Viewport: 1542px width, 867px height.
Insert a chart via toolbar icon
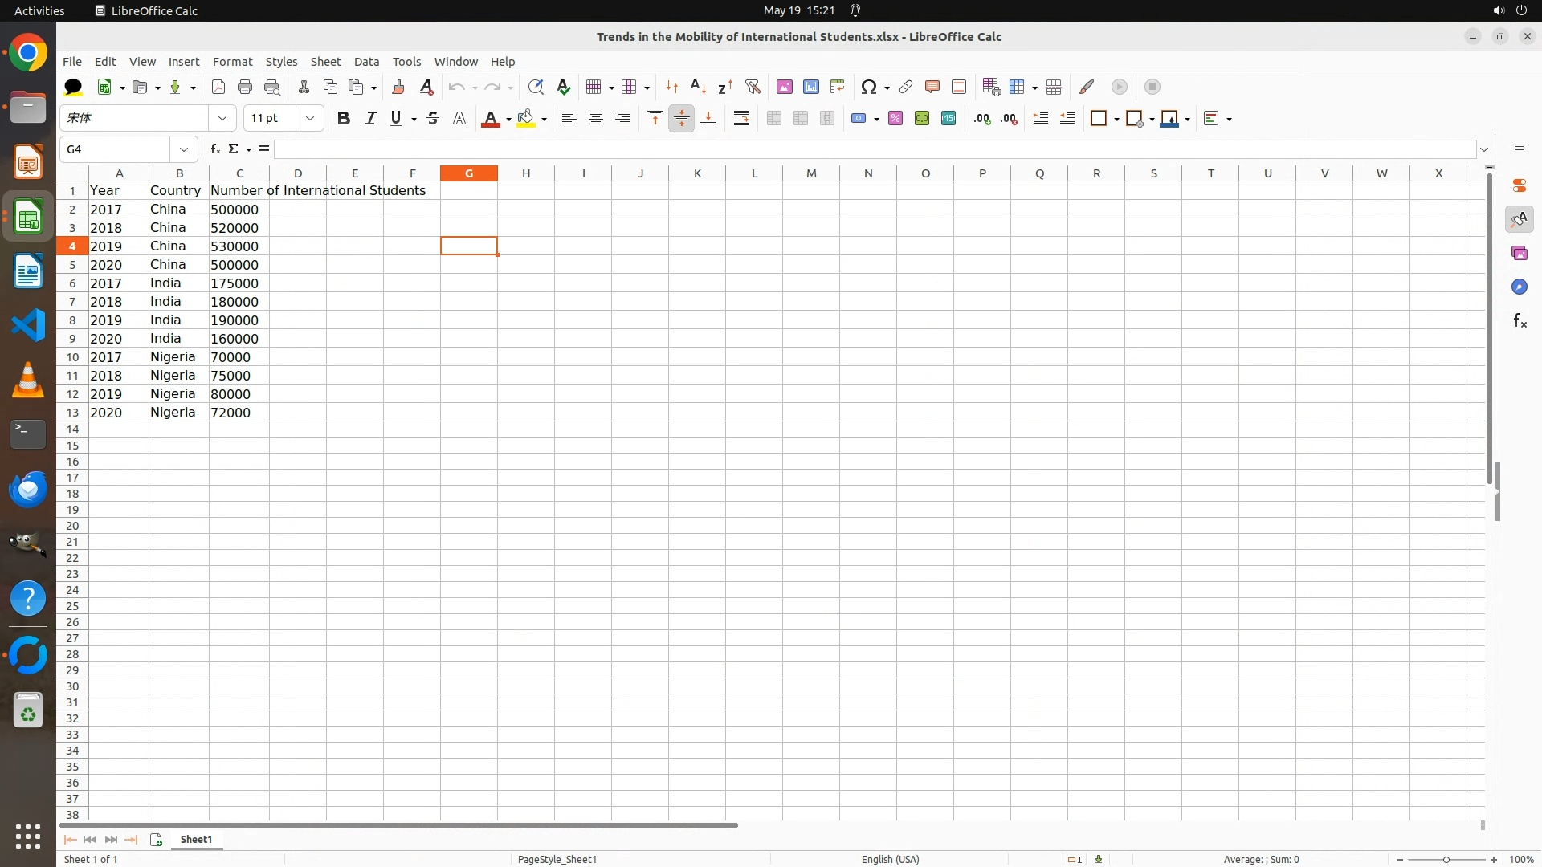tap(811, 87)
